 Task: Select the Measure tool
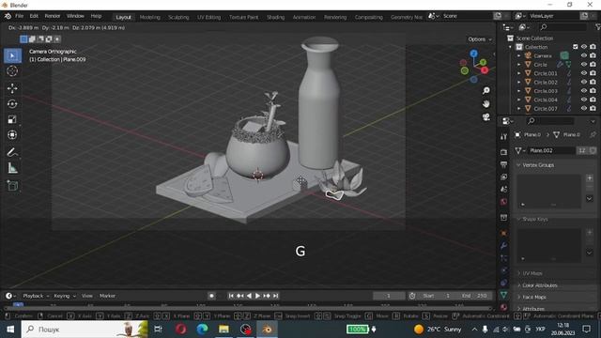(12, 168)
